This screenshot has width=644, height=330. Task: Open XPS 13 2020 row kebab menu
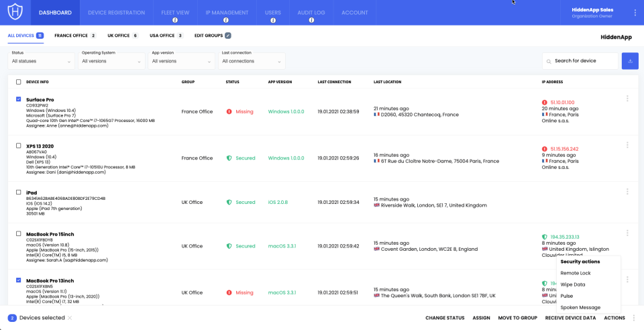[x=627, y=145]
